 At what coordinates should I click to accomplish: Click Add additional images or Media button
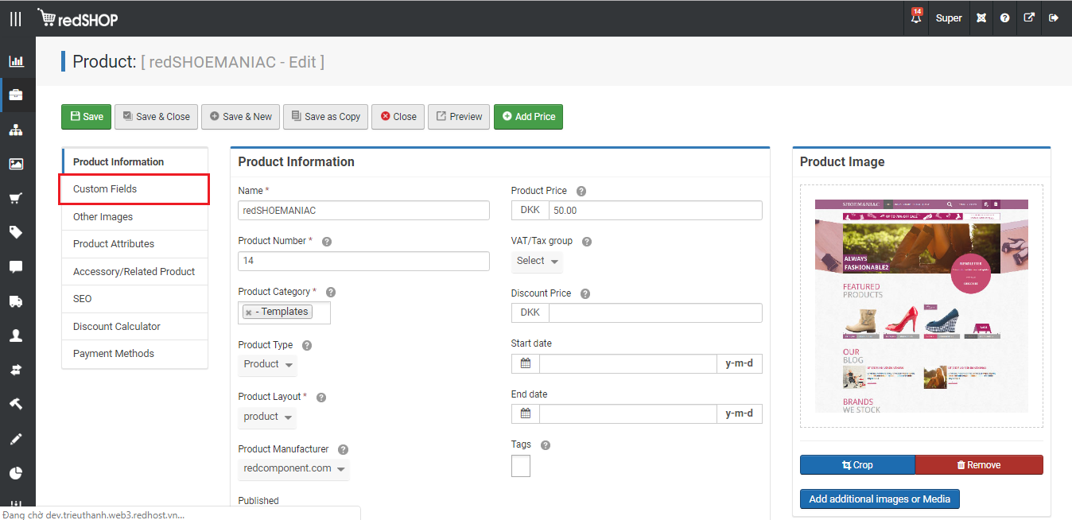pos(880,499)
